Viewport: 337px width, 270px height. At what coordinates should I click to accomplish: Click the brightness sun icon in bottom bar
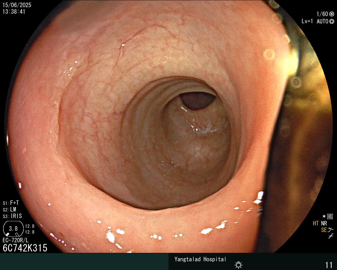click(x=239, y=265)
